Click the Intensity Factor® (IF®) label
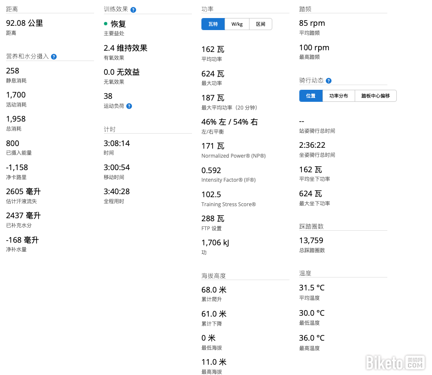 click(228, 180)
